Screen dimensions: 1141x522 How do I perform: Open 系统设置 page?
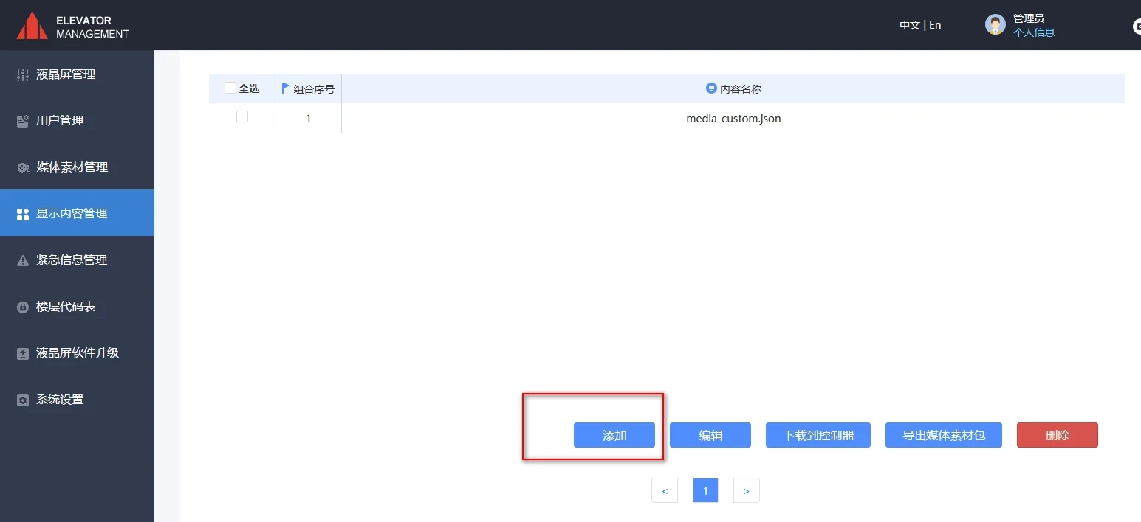pos(77,400)
